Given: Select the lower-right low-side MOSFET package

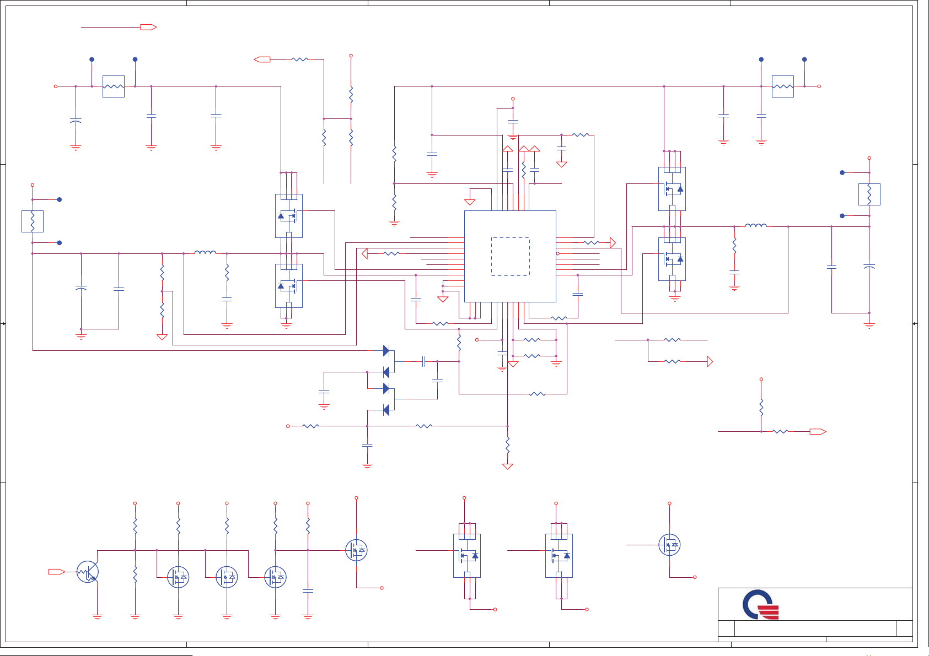Looking at the screenshot, I should point(672,259).
